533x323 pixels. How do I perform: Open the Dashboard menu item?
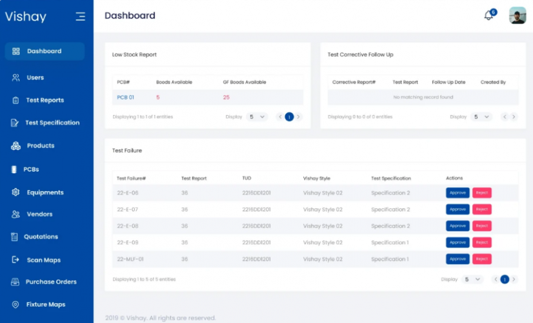(x=45, y=52)
